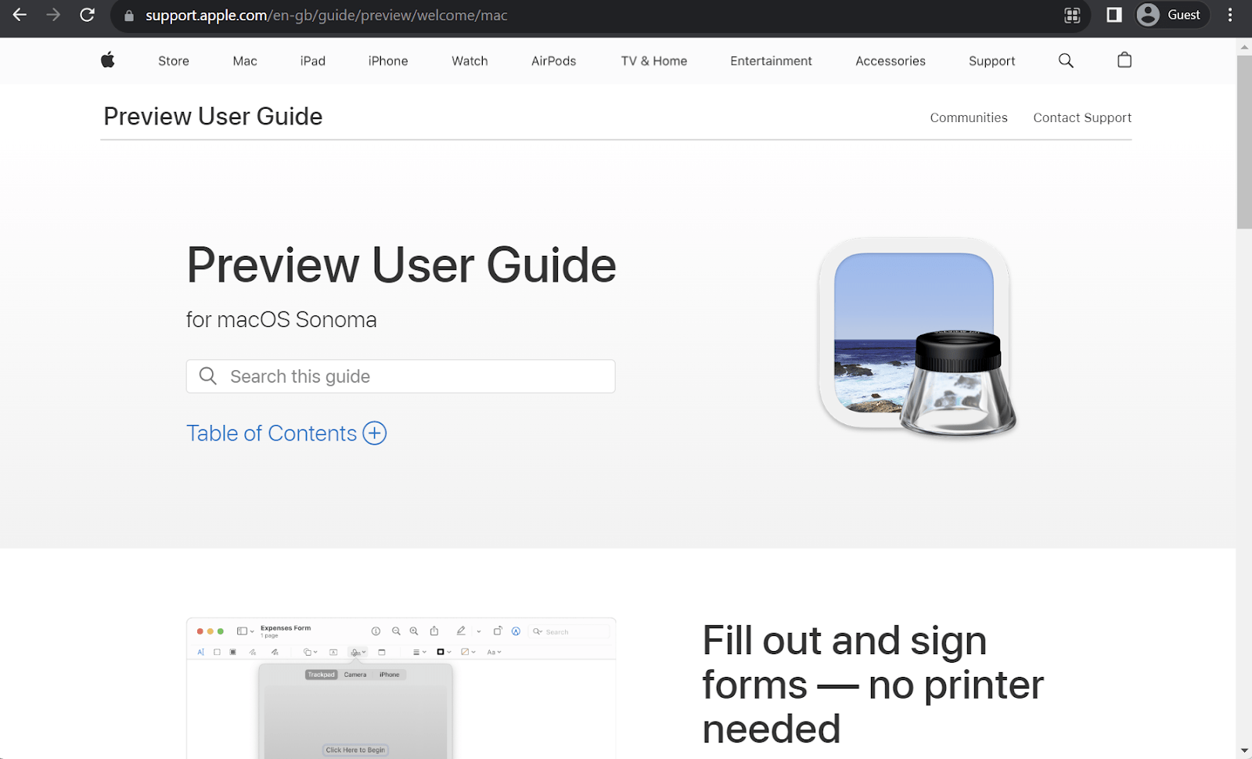Open the Entertainment navigation item
Image resolution: width=1252 pixels, height=759 pixels.
[x=771, y=60]
